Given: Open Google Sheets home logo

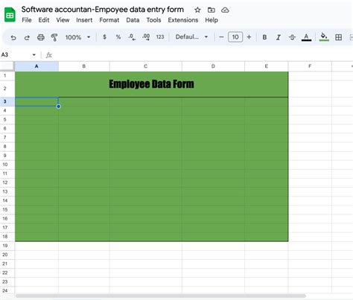Looking at the screenshot, I should coord(10,15).
